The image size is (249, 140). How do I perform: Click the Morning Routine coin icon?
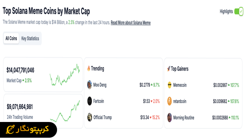170,118
